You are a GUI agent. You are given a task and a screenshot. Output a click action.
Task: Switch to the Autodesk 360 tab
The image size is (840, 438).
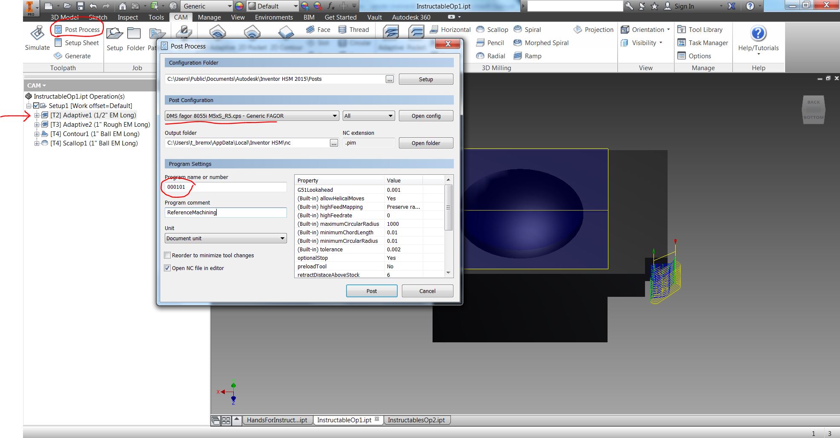(x=411, y=17)
